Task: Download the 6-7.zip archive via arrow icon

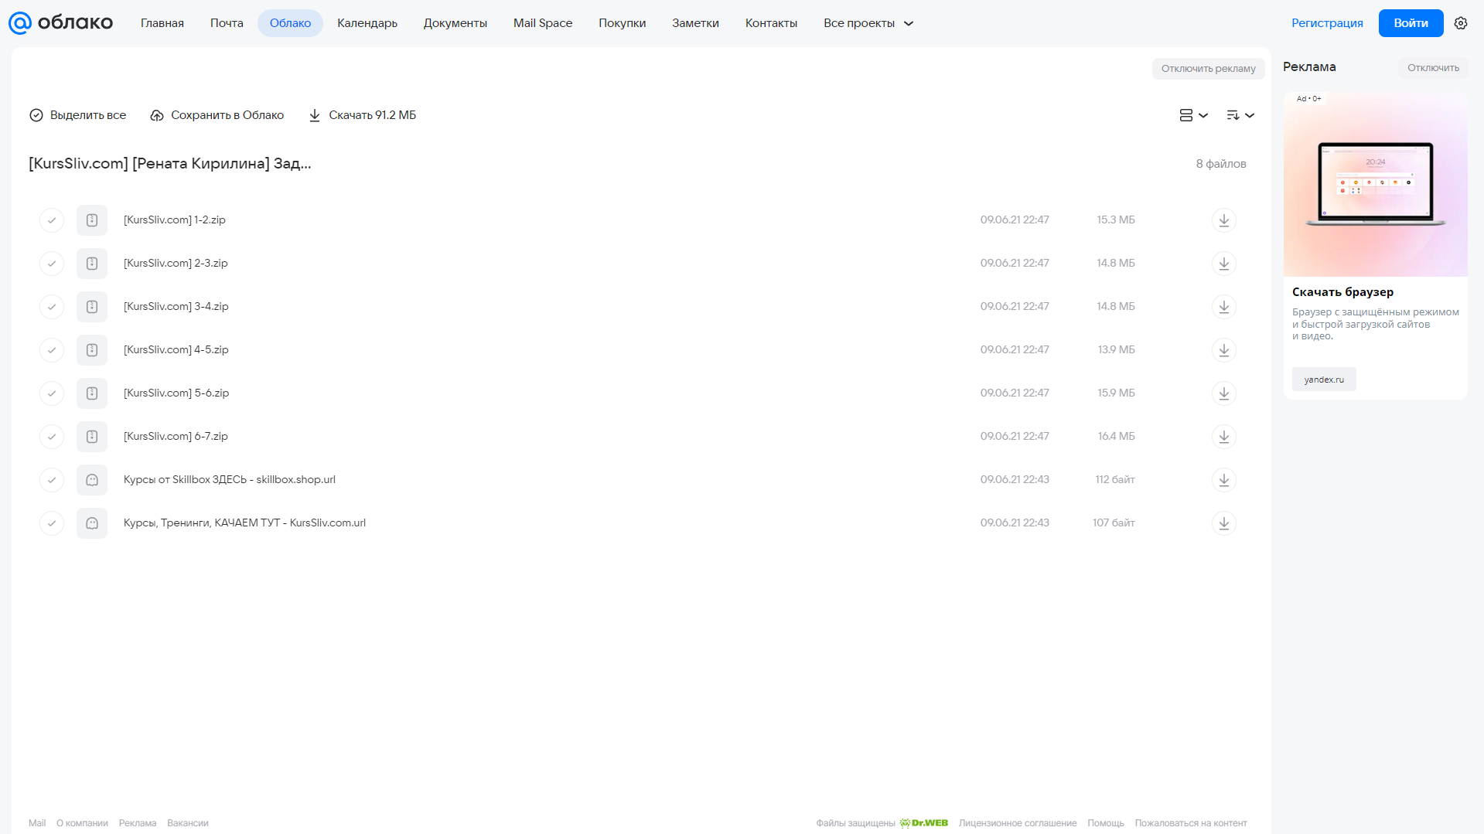Action: click(x=1223, y=437)
